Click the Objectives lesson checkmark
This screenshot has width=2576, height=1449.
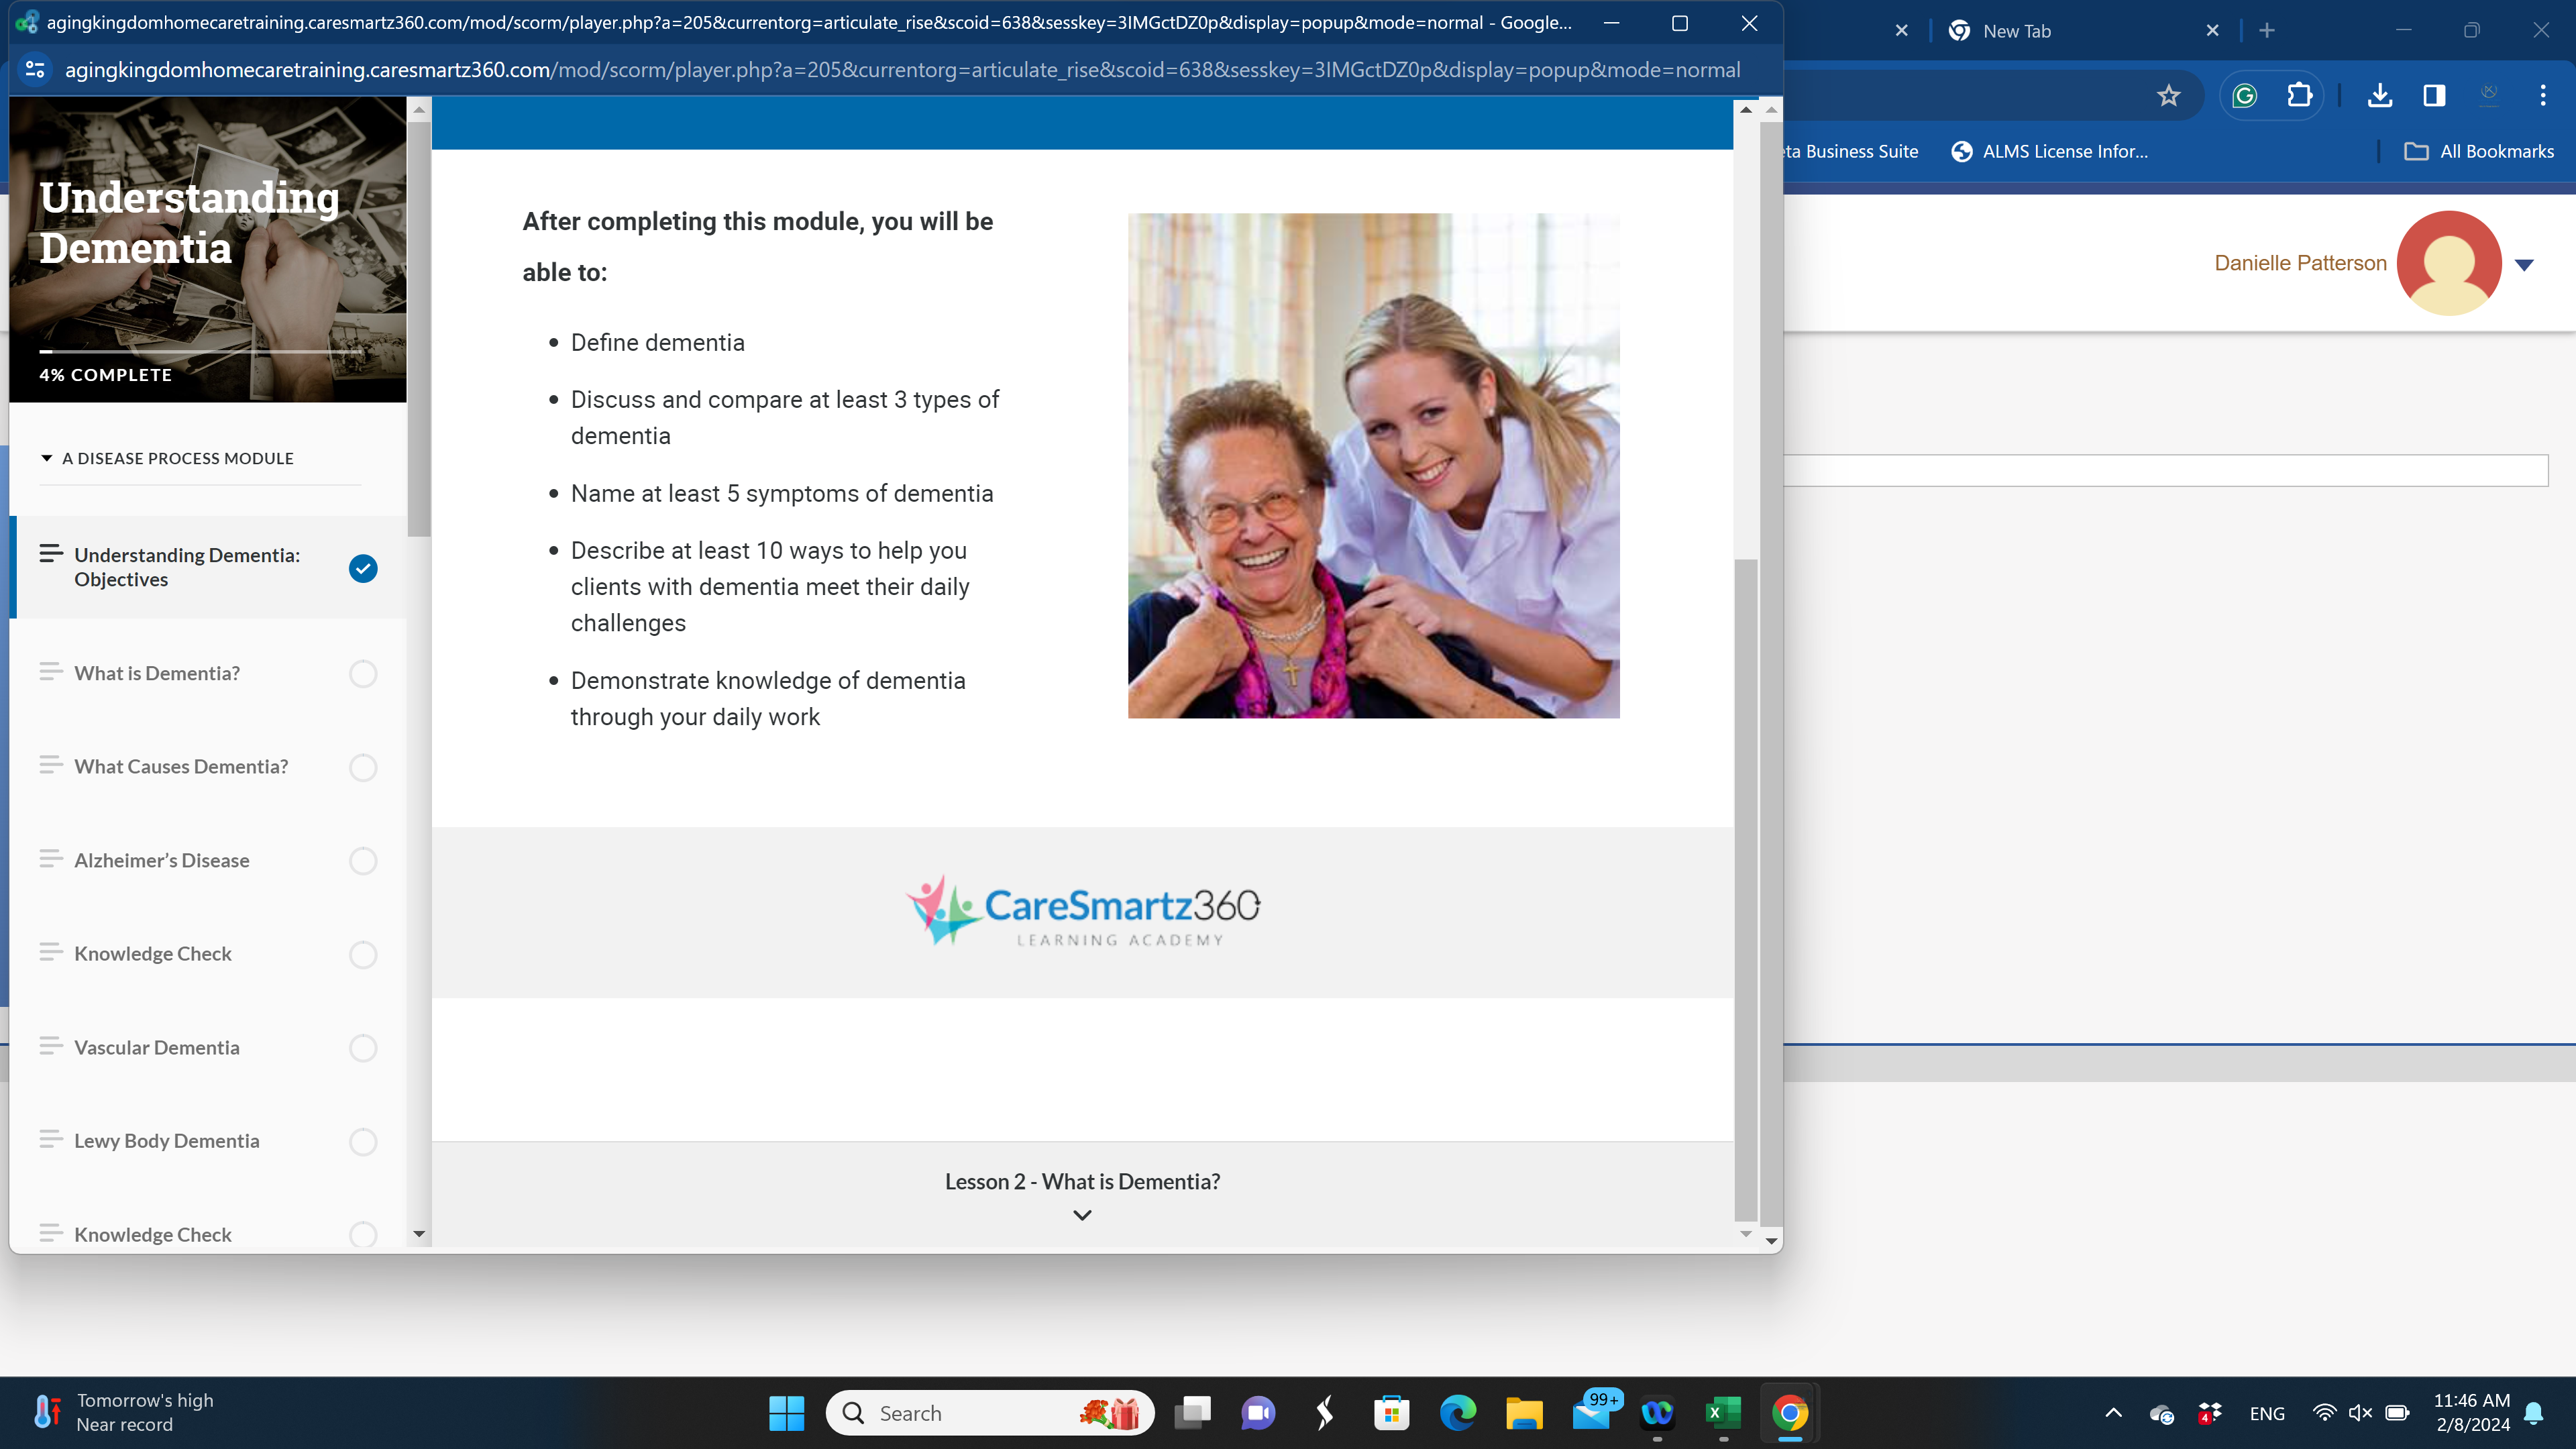click(363, 568)
